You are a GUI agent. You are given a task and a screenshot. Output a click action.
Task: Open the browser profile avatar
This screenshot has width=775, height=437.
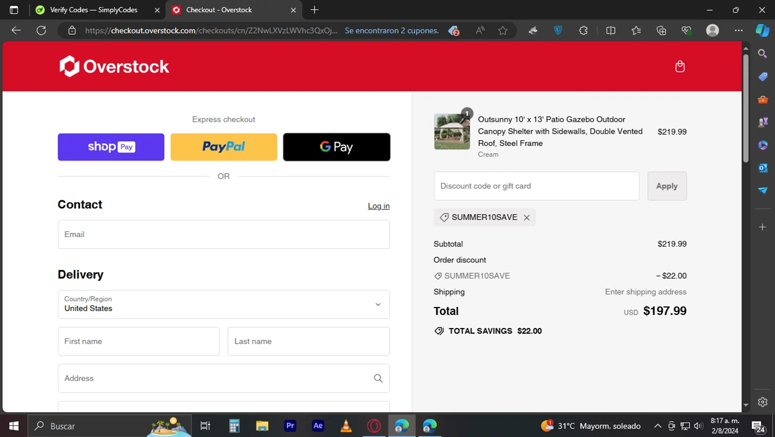[x=712, y=30]
